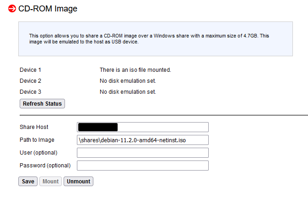Focus the Password (optional) input field
Screen dimensions: 308x198
142,166
